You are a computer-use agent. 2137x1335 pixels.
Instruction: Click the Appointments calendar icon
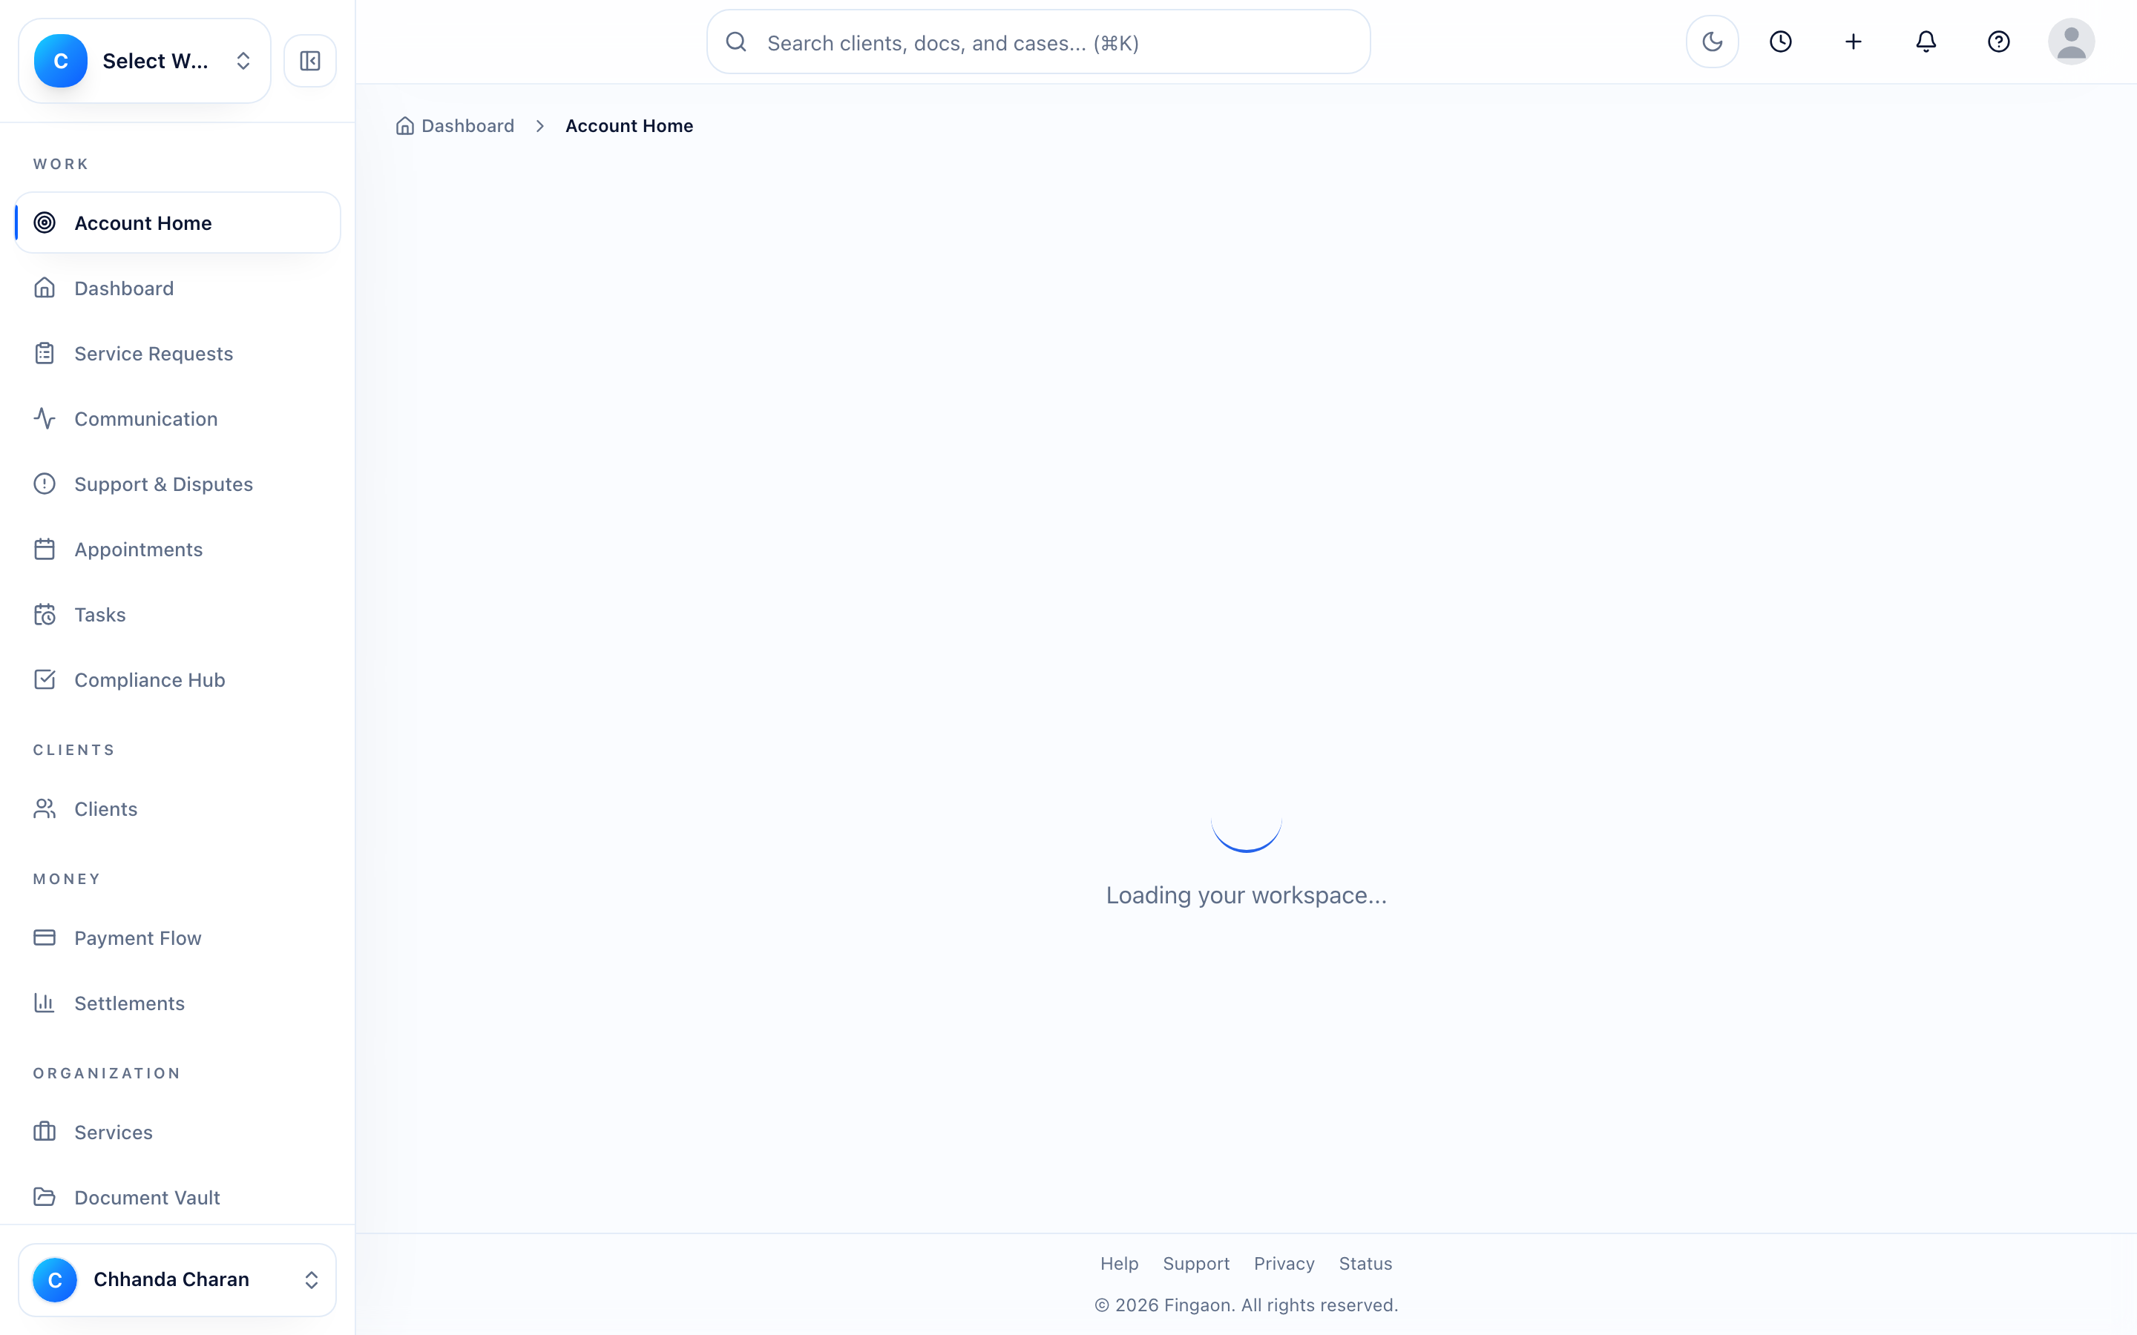pyautogui.click(x=45, y=549)
